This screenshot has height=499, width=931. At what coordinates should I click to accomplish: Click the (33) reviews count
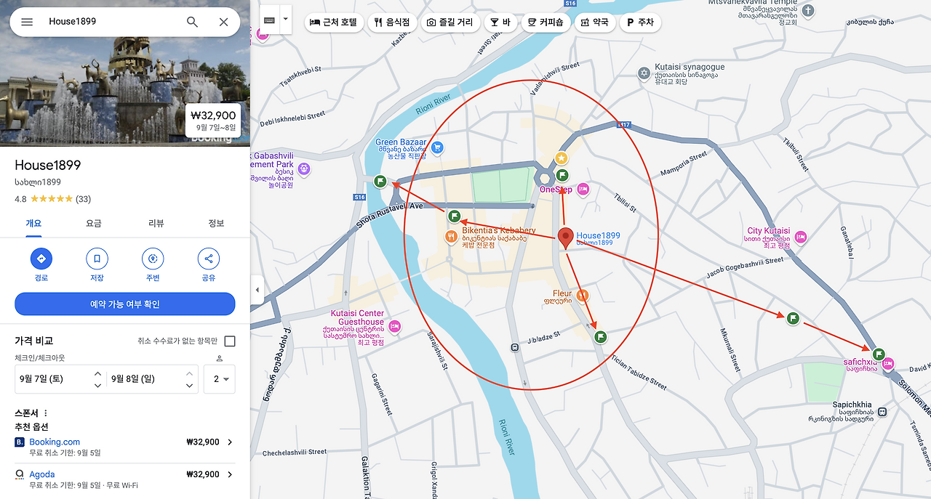(x=84, y=199)
